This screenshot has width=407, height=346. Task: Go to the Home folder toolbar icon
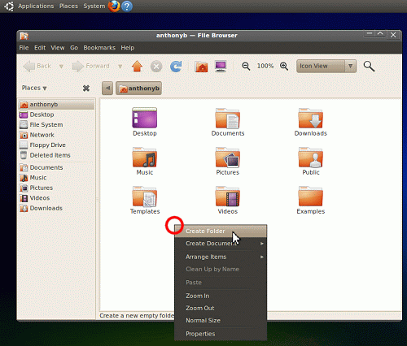pyautogui.click(x=201, y=67)
